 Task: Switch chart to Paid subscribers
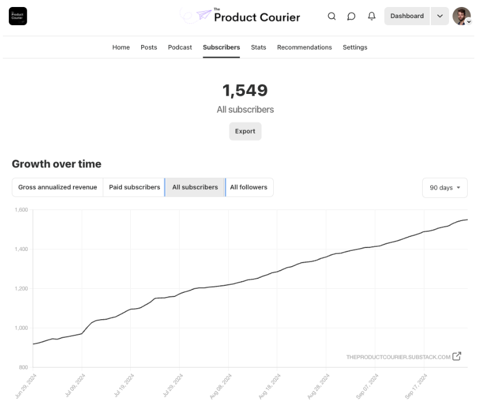click(134, 187)
